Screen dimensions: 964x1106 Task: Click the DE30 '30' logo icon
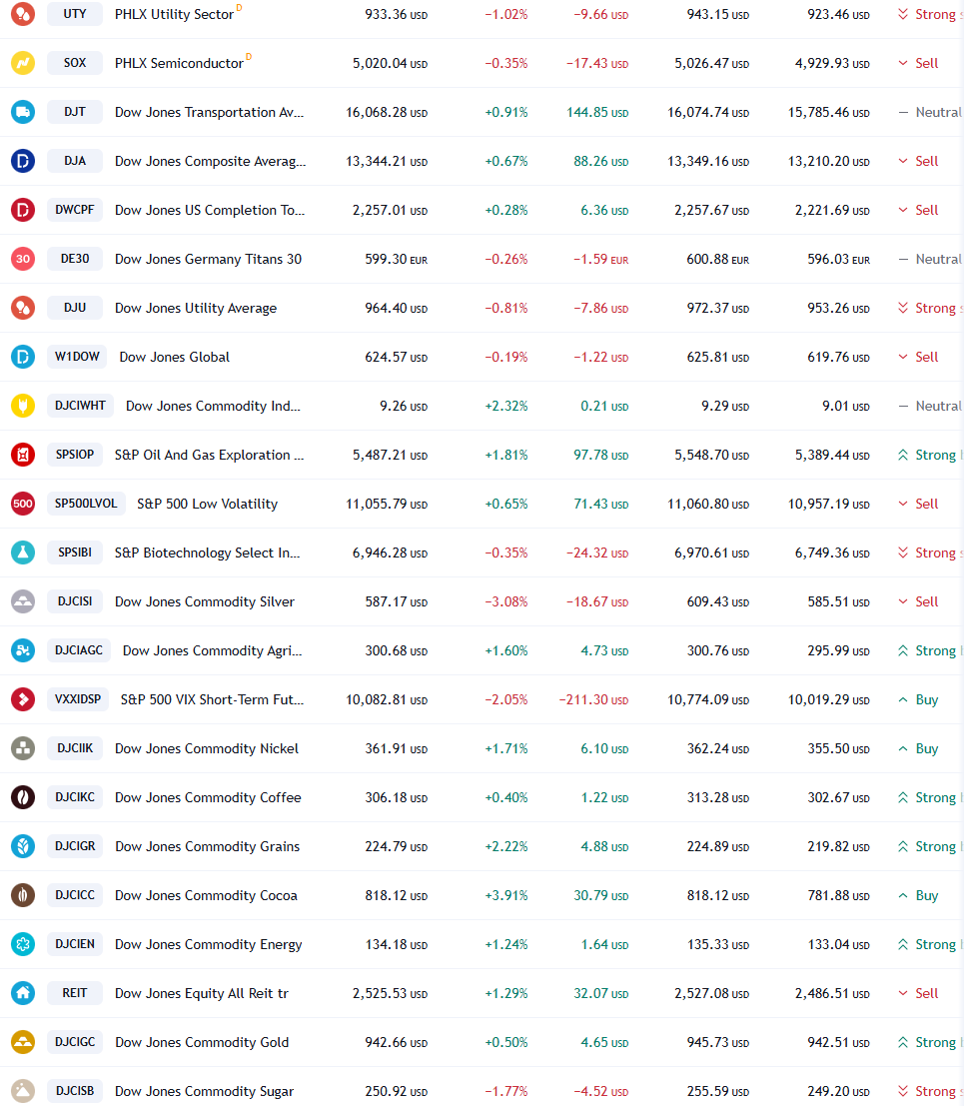23,259
